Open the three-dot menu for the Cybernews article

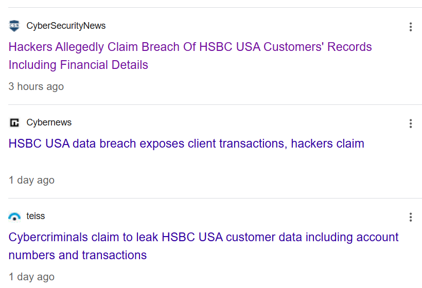411,123
